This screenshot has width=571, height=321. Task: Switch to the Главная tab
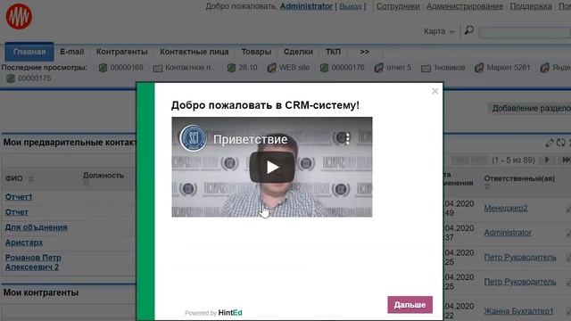coord(29,52)
